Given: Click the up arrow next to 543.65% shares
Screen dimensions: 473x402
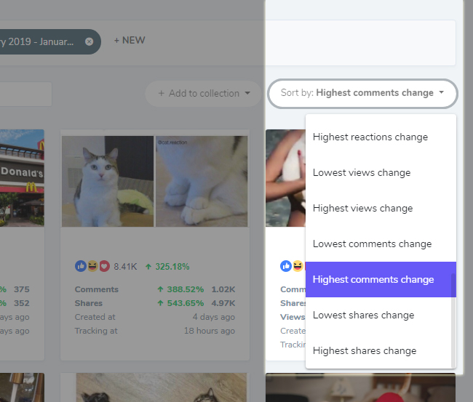Looking at the screenshot, I should 160,303.
